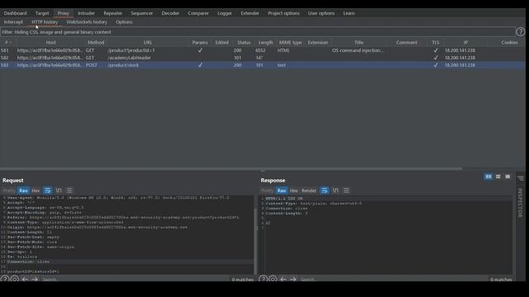Switch to the Intercept sub-tab
Screen dimensions: 529x297
pyautogui.click(x=13, y=22)
